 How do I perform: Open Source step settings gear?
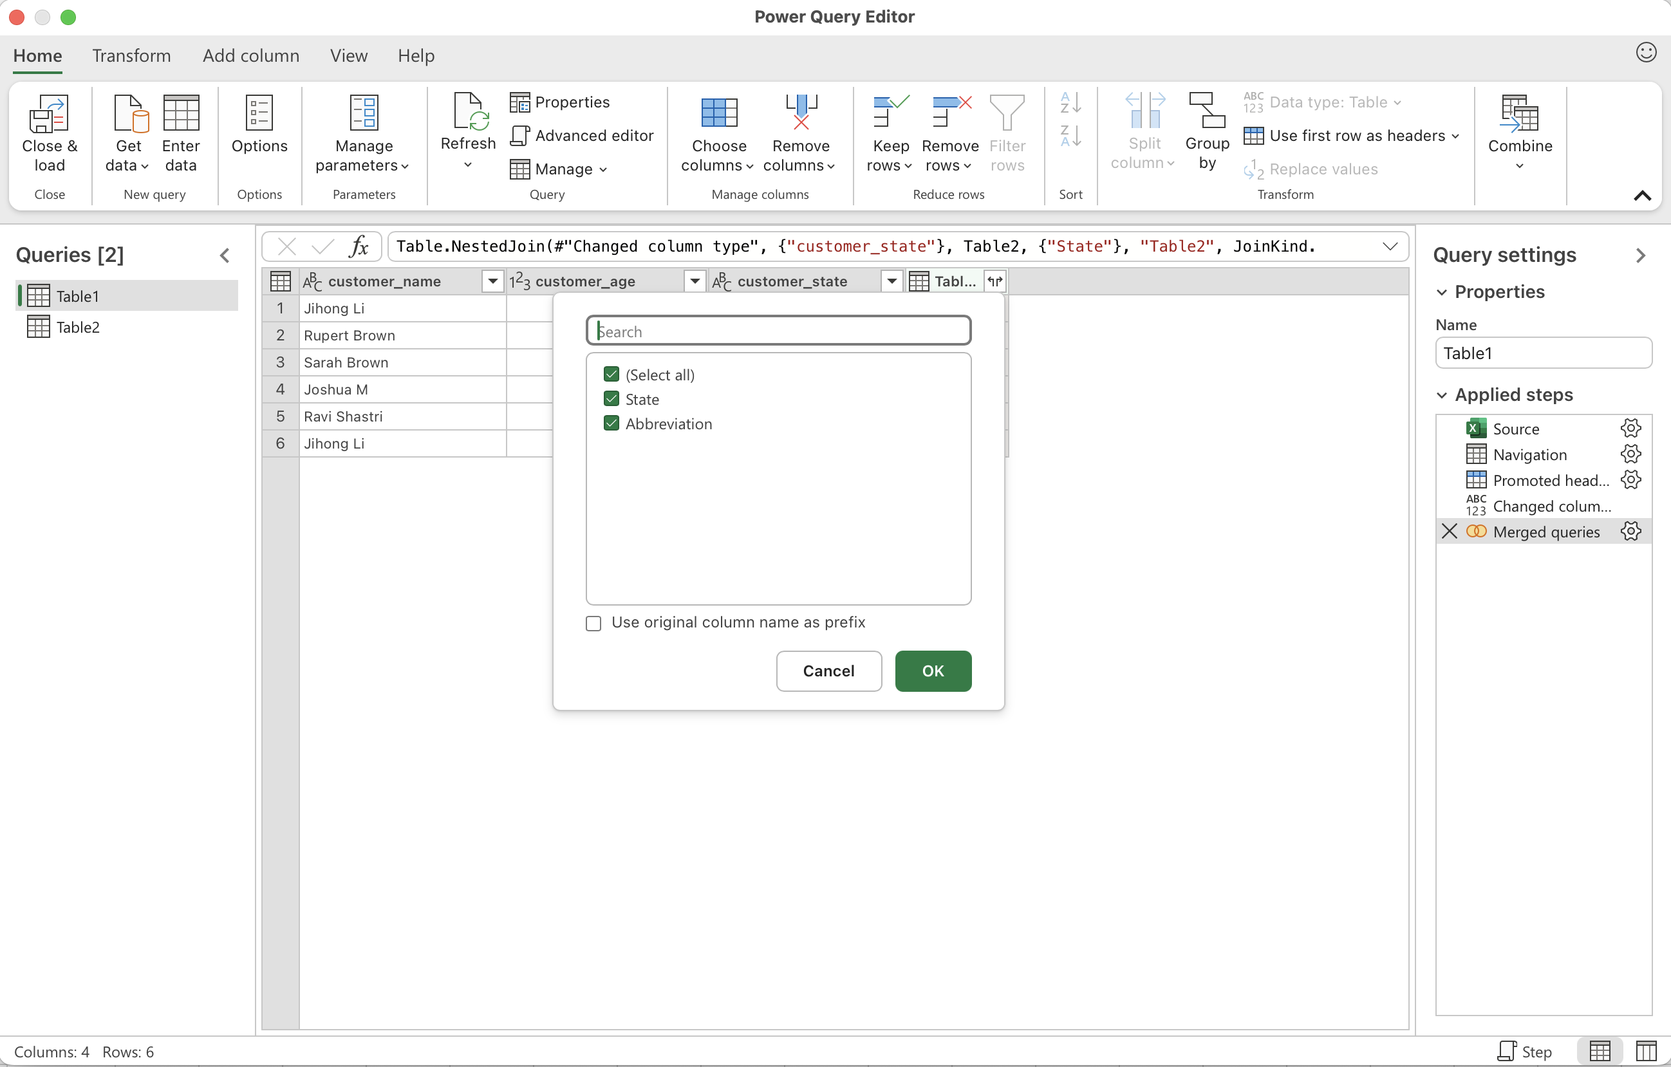[x=1630, y=428]
